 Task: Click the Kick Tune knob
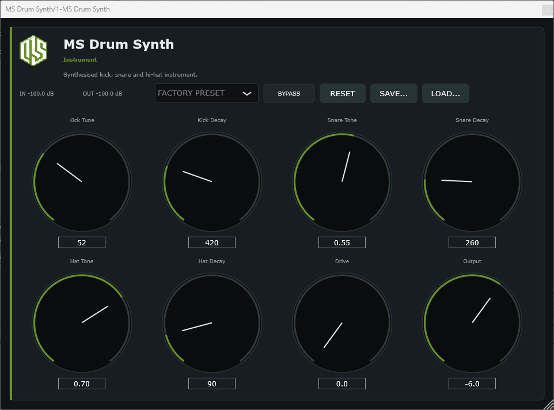coord(82,181)
